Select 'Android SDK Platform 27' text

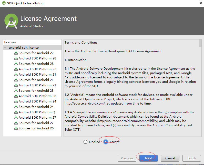[x=37, y=117]
